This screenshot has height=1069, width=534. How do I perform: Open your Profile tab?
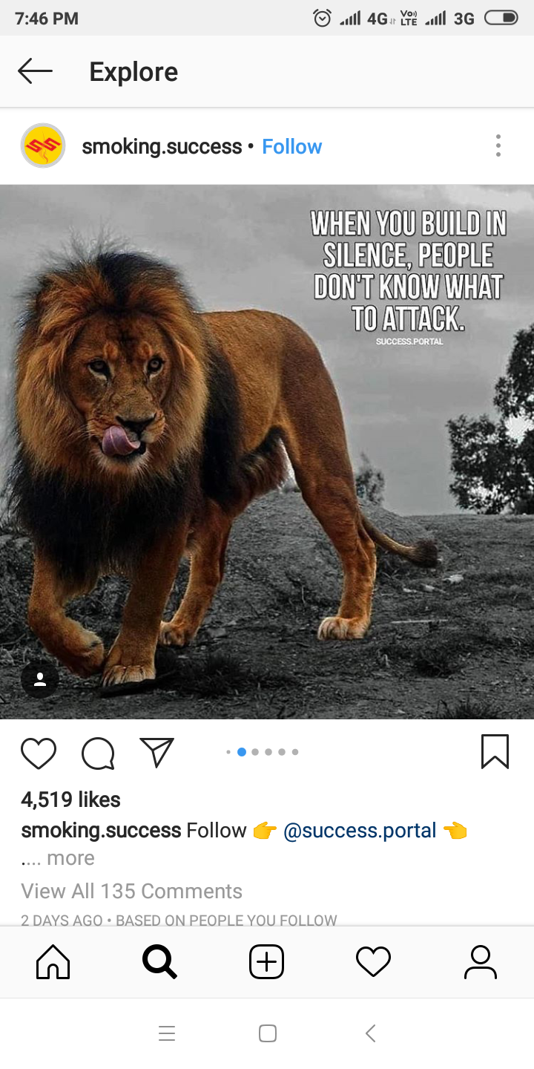[480, 962]
